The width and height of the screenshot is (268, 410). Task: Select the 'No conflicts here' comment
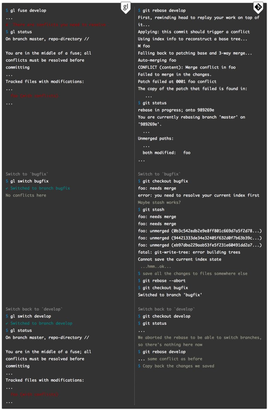[x=26, y=195]
